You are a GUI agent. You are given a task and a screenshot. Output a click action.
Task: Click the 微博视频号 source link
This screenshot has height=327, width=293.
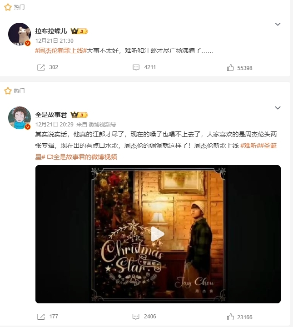[x=102, y=125]
